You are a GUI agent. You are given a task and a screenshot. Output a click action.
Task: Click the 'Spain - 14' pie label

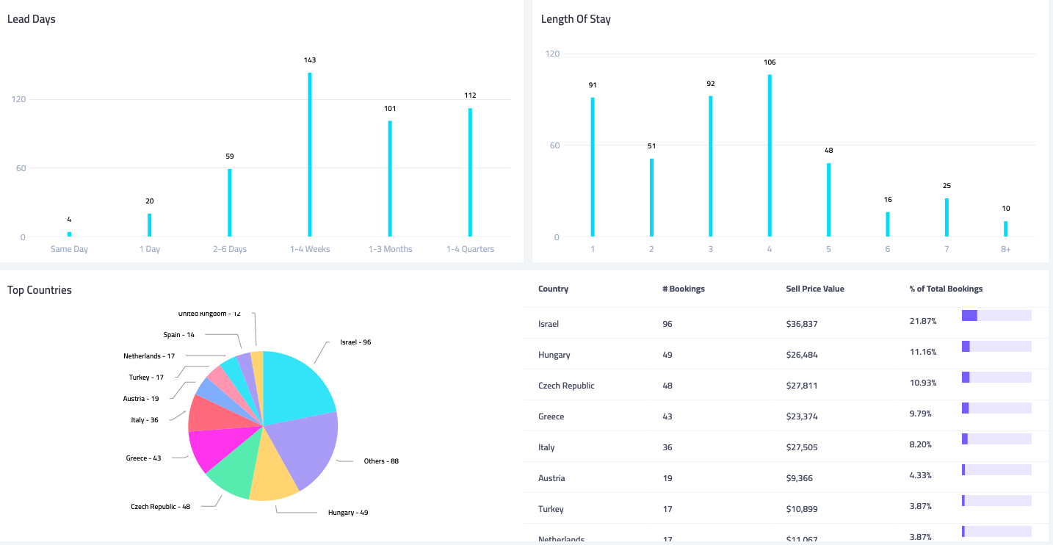click(179, 335)
